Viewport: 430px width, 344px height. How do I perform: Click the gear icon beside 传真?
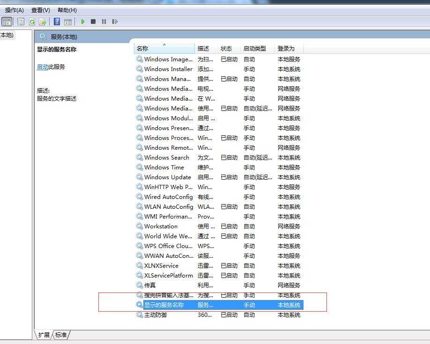(x=140, y=285)
